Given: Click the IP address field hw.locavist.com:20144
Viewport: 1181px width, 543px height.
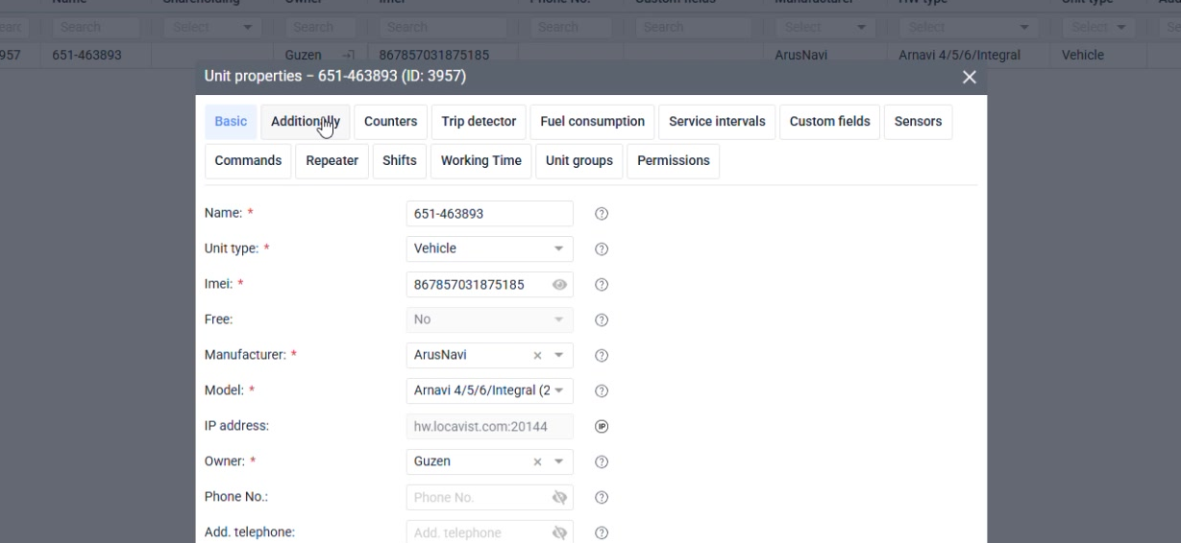Looking at the screenshot, I should coord(490,427).
